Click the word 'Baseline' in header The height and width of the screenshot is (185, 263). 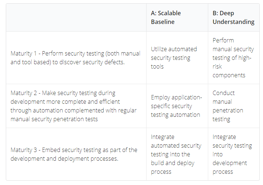coord(163,22)
